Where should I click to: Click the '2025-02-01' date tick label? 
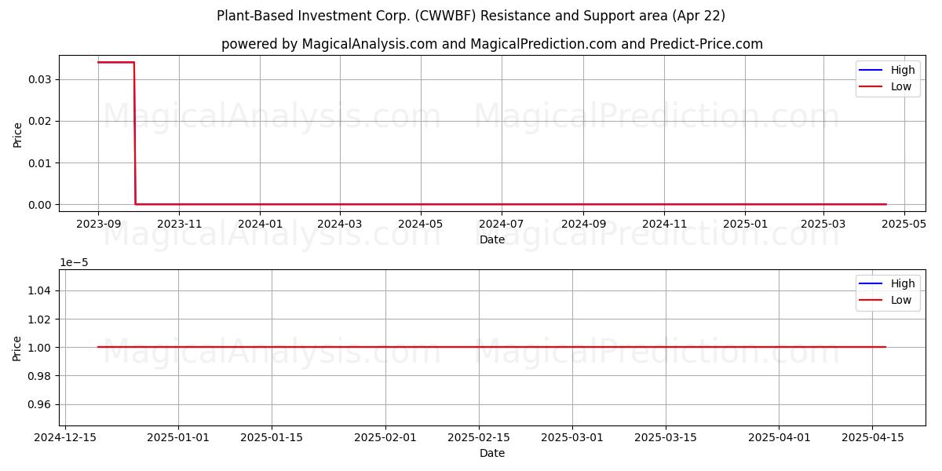point(385,437)
